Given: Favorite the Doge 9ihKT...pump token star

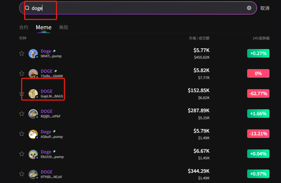Looking at the screenshot, I should coord(22,53).
